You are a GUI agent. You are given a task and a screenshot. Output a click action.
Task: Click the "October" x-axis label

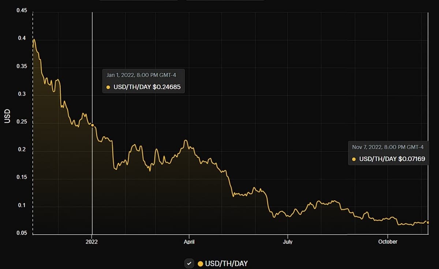tap(388, 242)
